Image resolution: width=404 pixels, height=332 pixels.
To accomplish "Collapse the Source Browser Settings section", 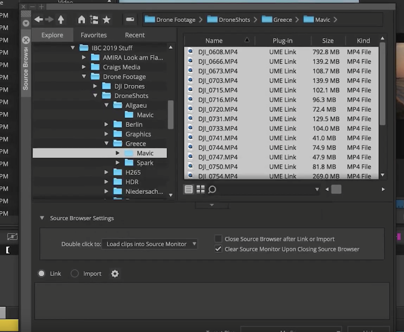I will [x=42, y=218].
